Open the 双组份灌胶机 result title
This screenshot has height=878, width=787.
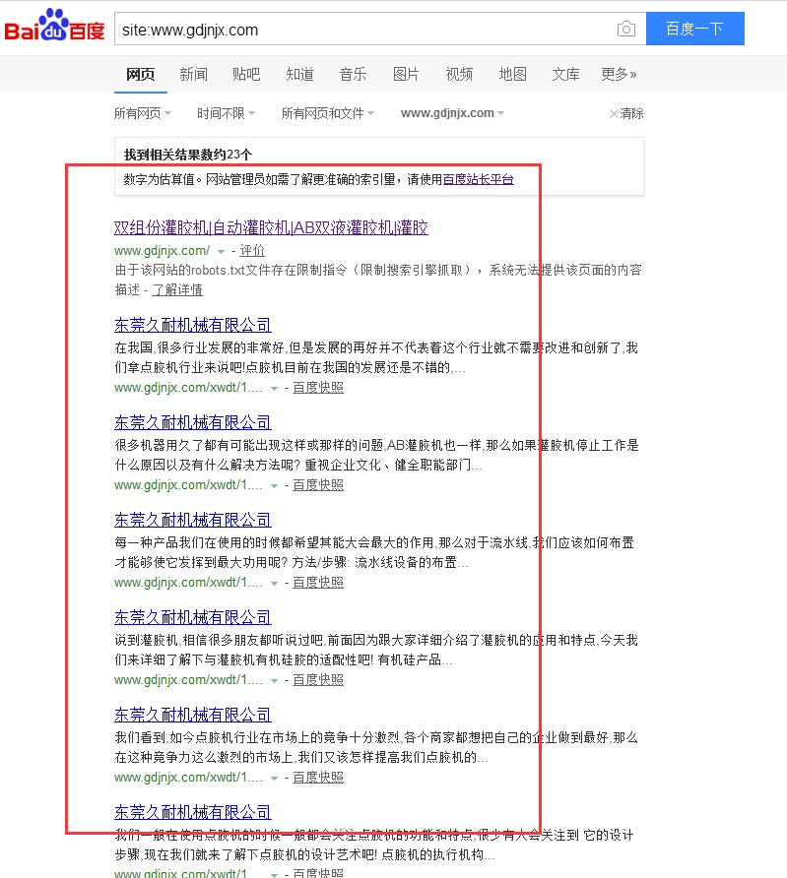tap(271, 227)
